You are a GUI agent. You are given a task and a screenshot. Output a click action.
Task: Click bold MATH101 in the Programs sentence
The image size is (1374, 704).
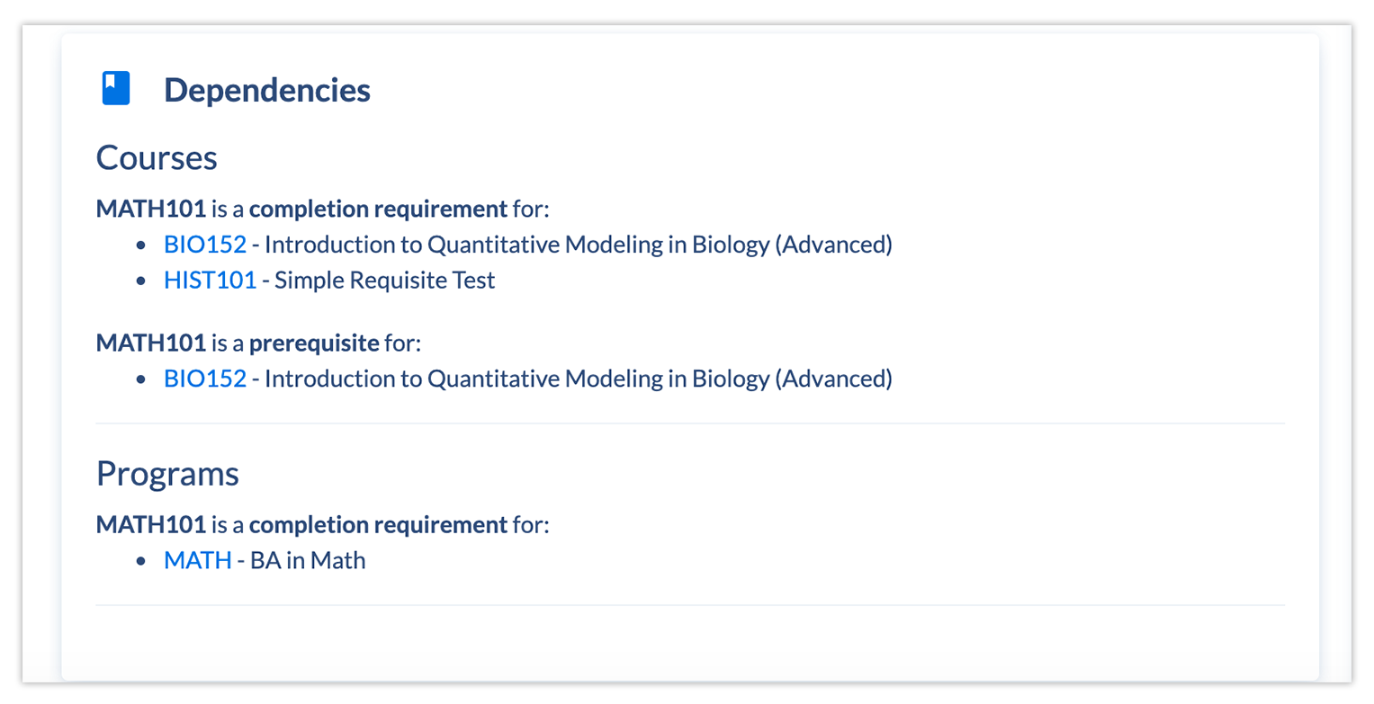pos(151,524)
